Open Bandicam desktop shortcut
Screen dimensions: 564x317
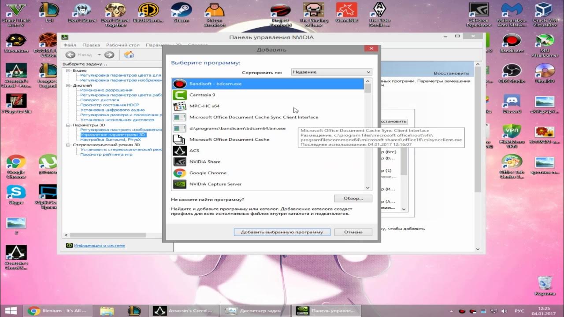click(512, 44)
